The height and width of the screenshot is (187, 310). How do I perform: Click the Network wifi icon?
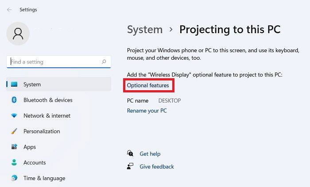[14, 116]
